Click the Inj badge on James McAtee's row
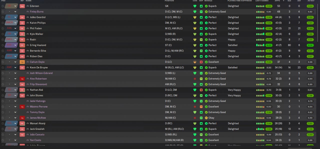 [22, 118]
